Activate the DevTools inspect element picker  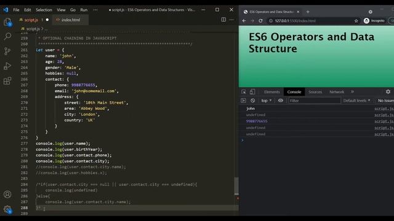coord(244,92)
